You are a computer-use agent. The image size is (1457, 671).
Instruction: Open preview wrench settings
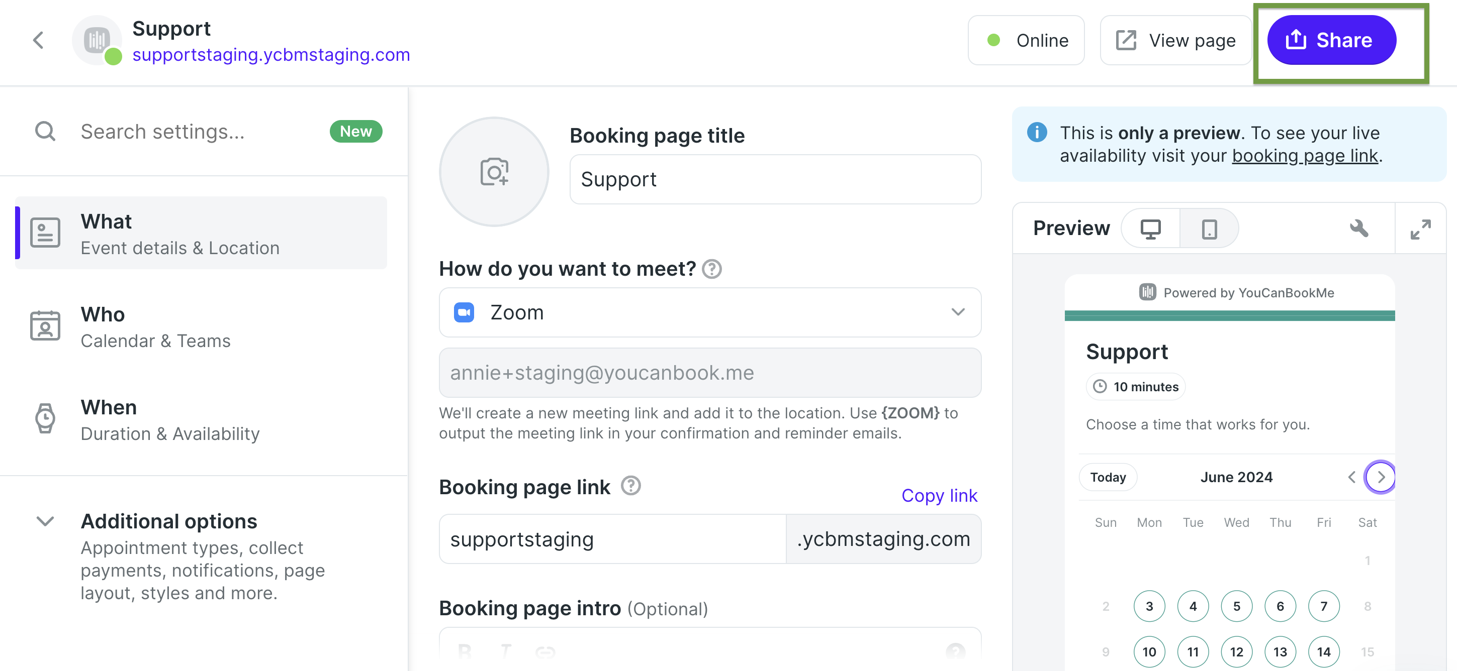[x=1358, y=228]
